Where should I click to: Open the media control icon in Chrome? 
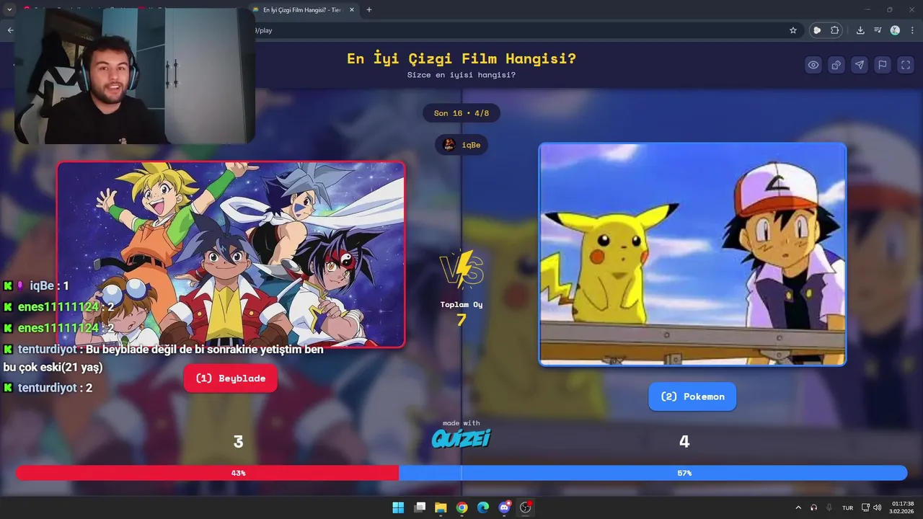click(878, 30)
